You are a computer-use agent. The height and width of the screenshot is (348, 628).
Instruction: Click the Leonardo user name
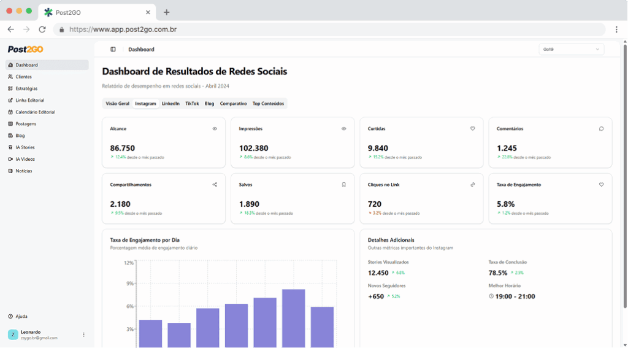[31, 332]
